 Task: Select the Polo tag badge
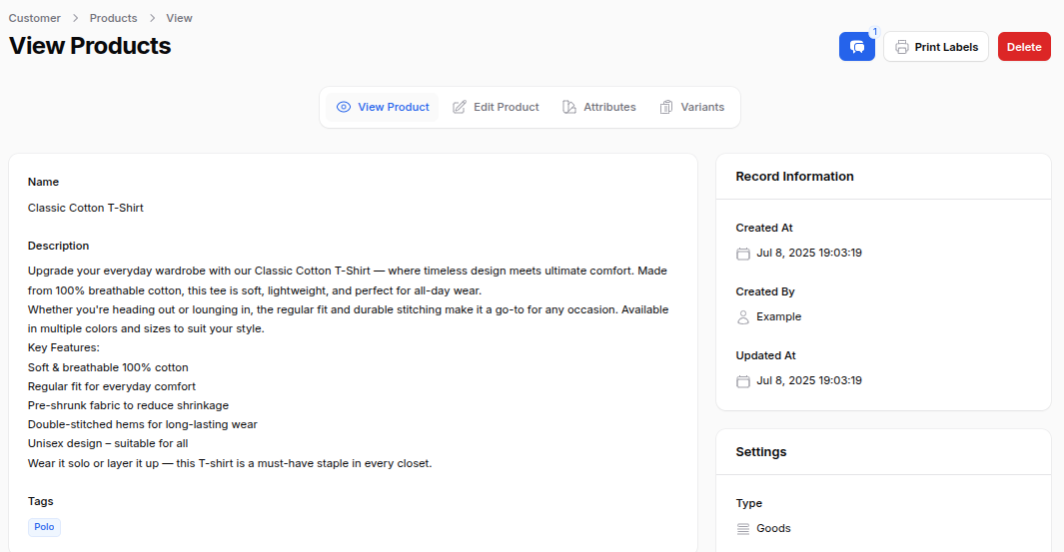point(44,527)
